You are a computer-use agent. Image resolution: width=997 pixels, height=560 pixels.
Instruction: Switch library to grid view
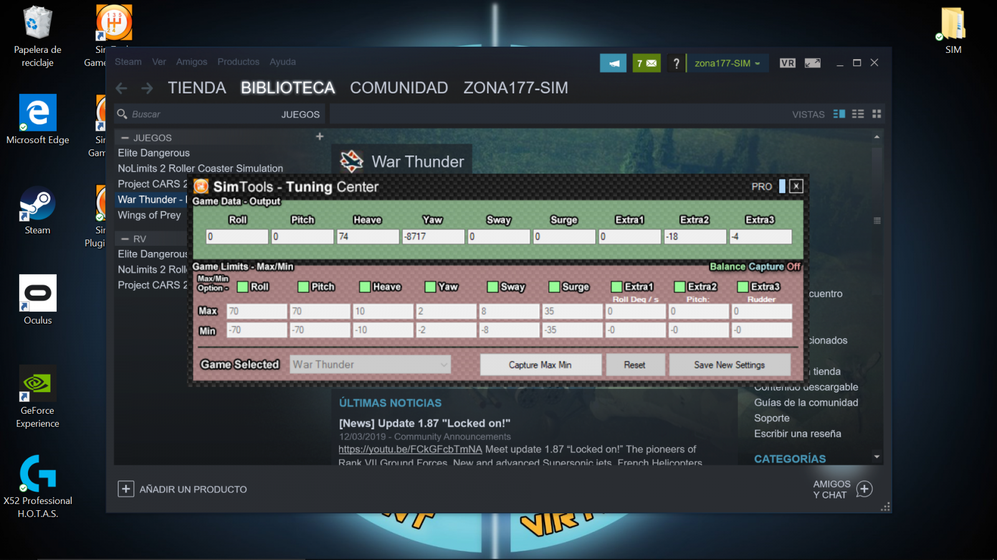(877, 114)
